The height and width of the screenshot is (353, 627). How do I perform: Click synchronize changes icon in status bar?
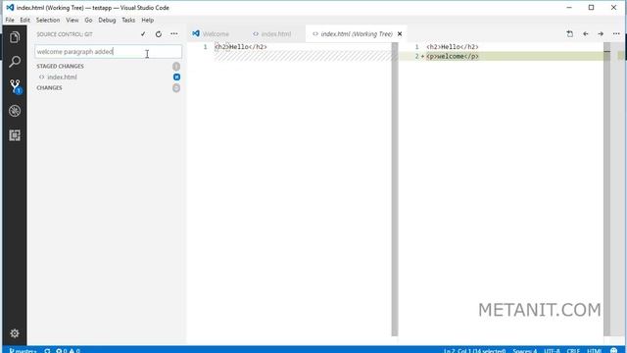(x=47, y=351)
